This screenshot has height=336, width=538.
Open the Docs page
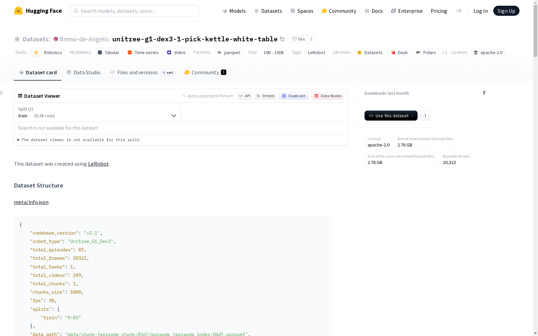(x=373, y=11)
